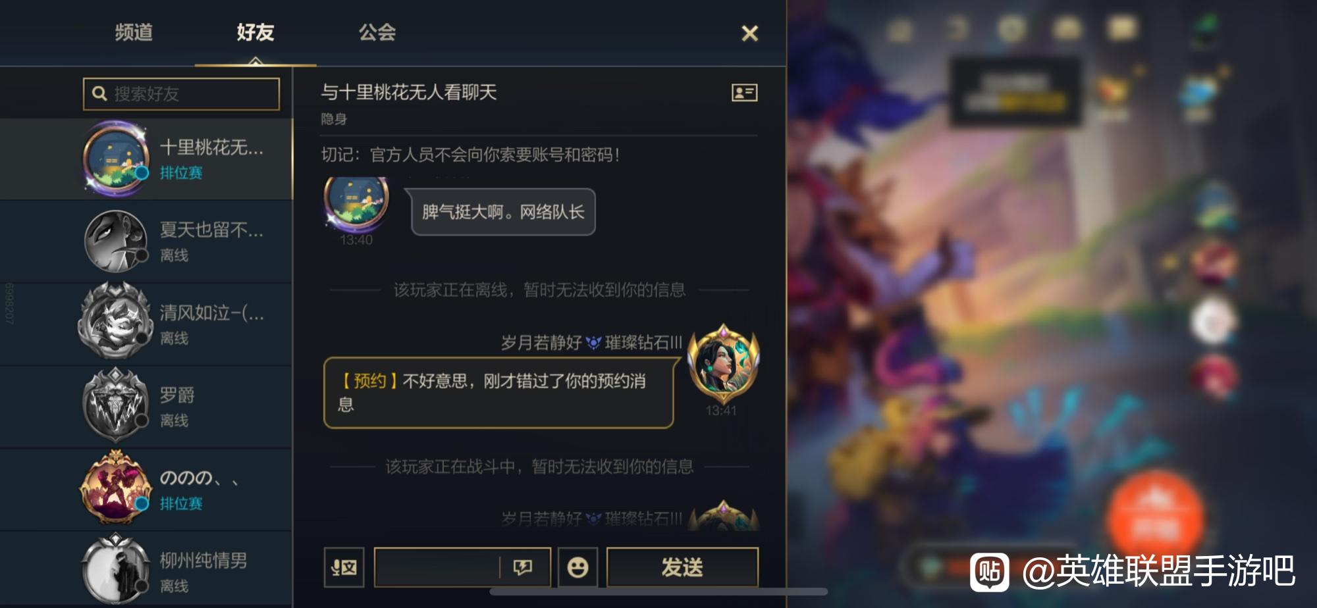Screen dimensions: 1317x608
Task: Click the 发送 send button
Action: (682, 567)
